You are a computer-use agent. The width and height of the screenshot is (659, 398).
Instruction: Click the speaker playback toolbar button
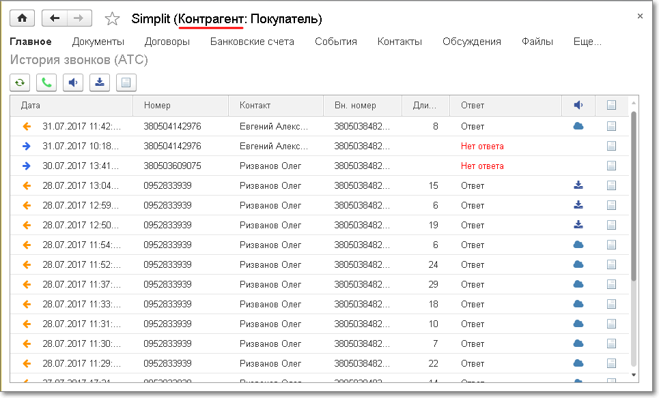(x=73, y=82)
